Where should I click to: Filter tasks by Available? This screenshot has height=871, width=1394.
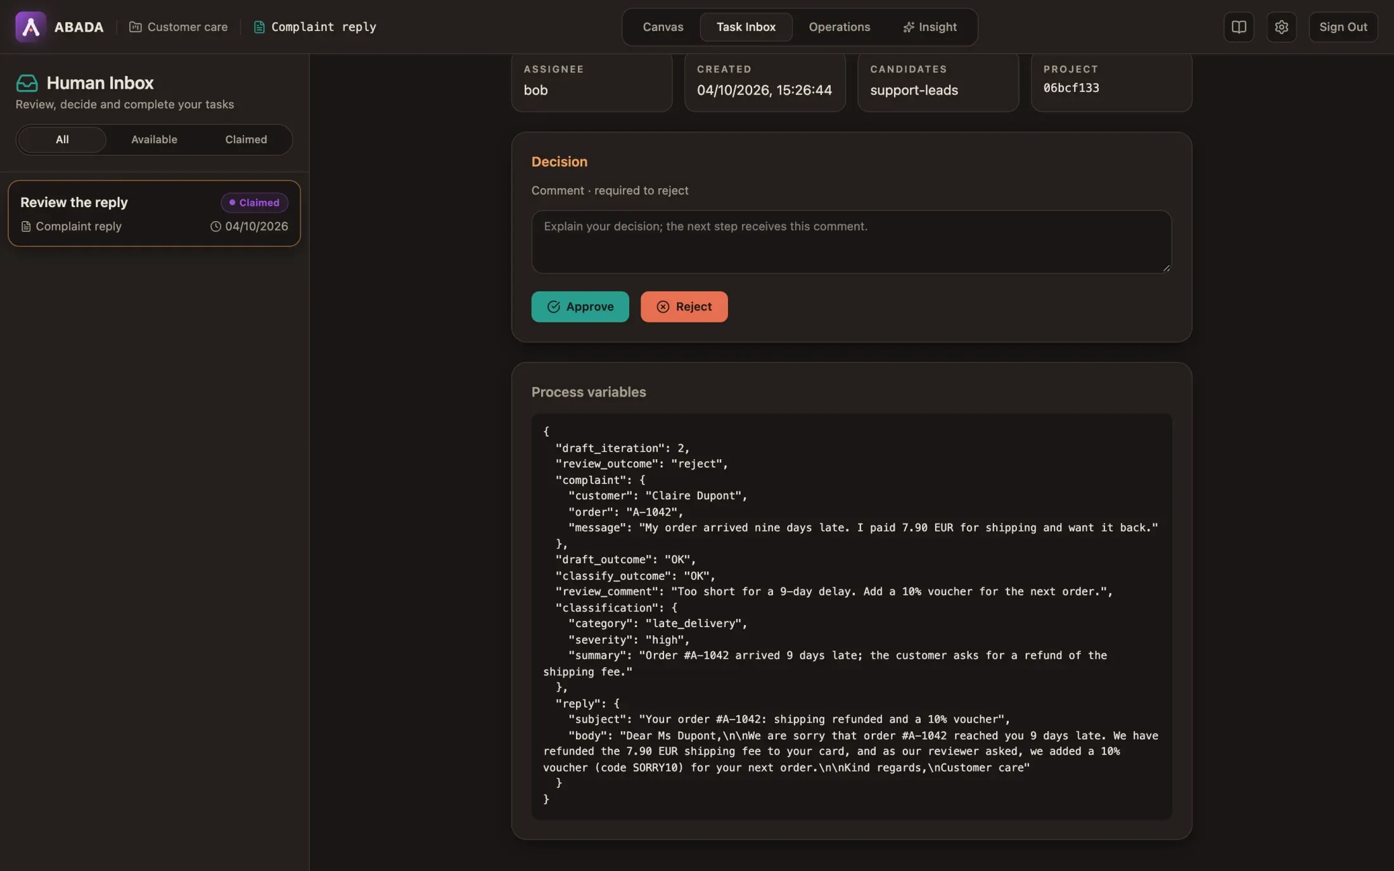click(154, 139)
